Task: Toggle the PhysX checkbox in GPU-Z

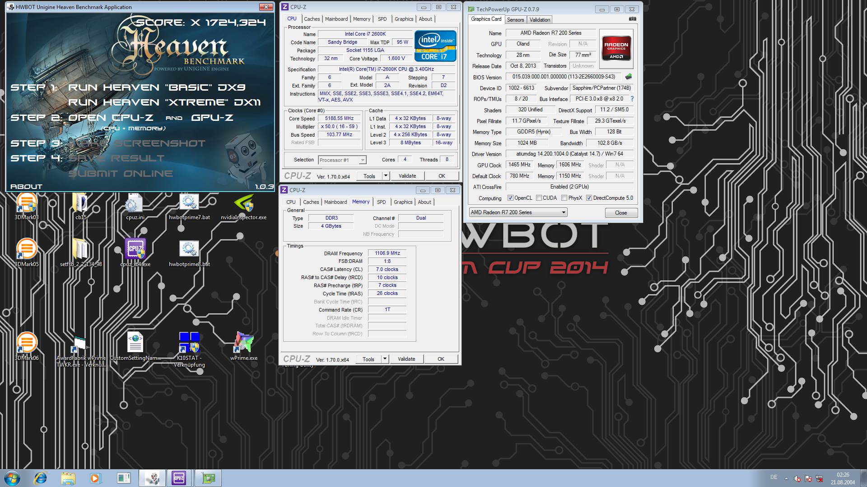Action: click(x=564, y=198)
